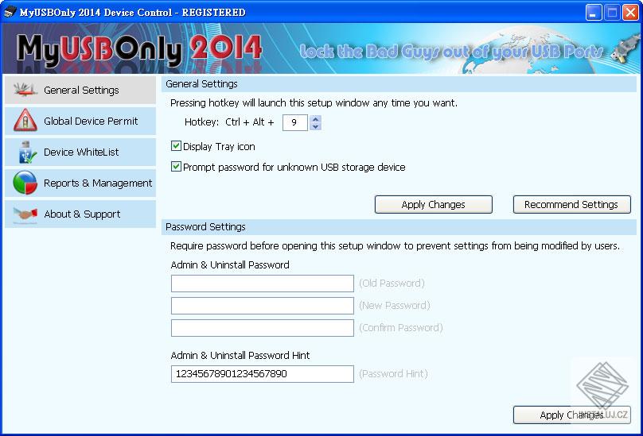Increase the hotkey number with up arrow
Image resolution: width=643 pixels, height=436 pixels.
coord(315,119)
